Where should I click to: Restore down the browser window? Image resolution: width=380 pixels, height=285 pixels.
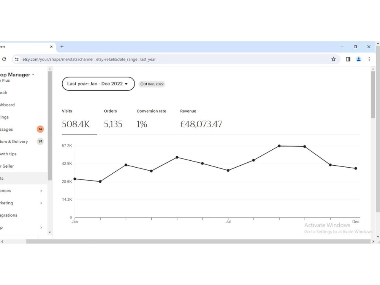[355, 47]
